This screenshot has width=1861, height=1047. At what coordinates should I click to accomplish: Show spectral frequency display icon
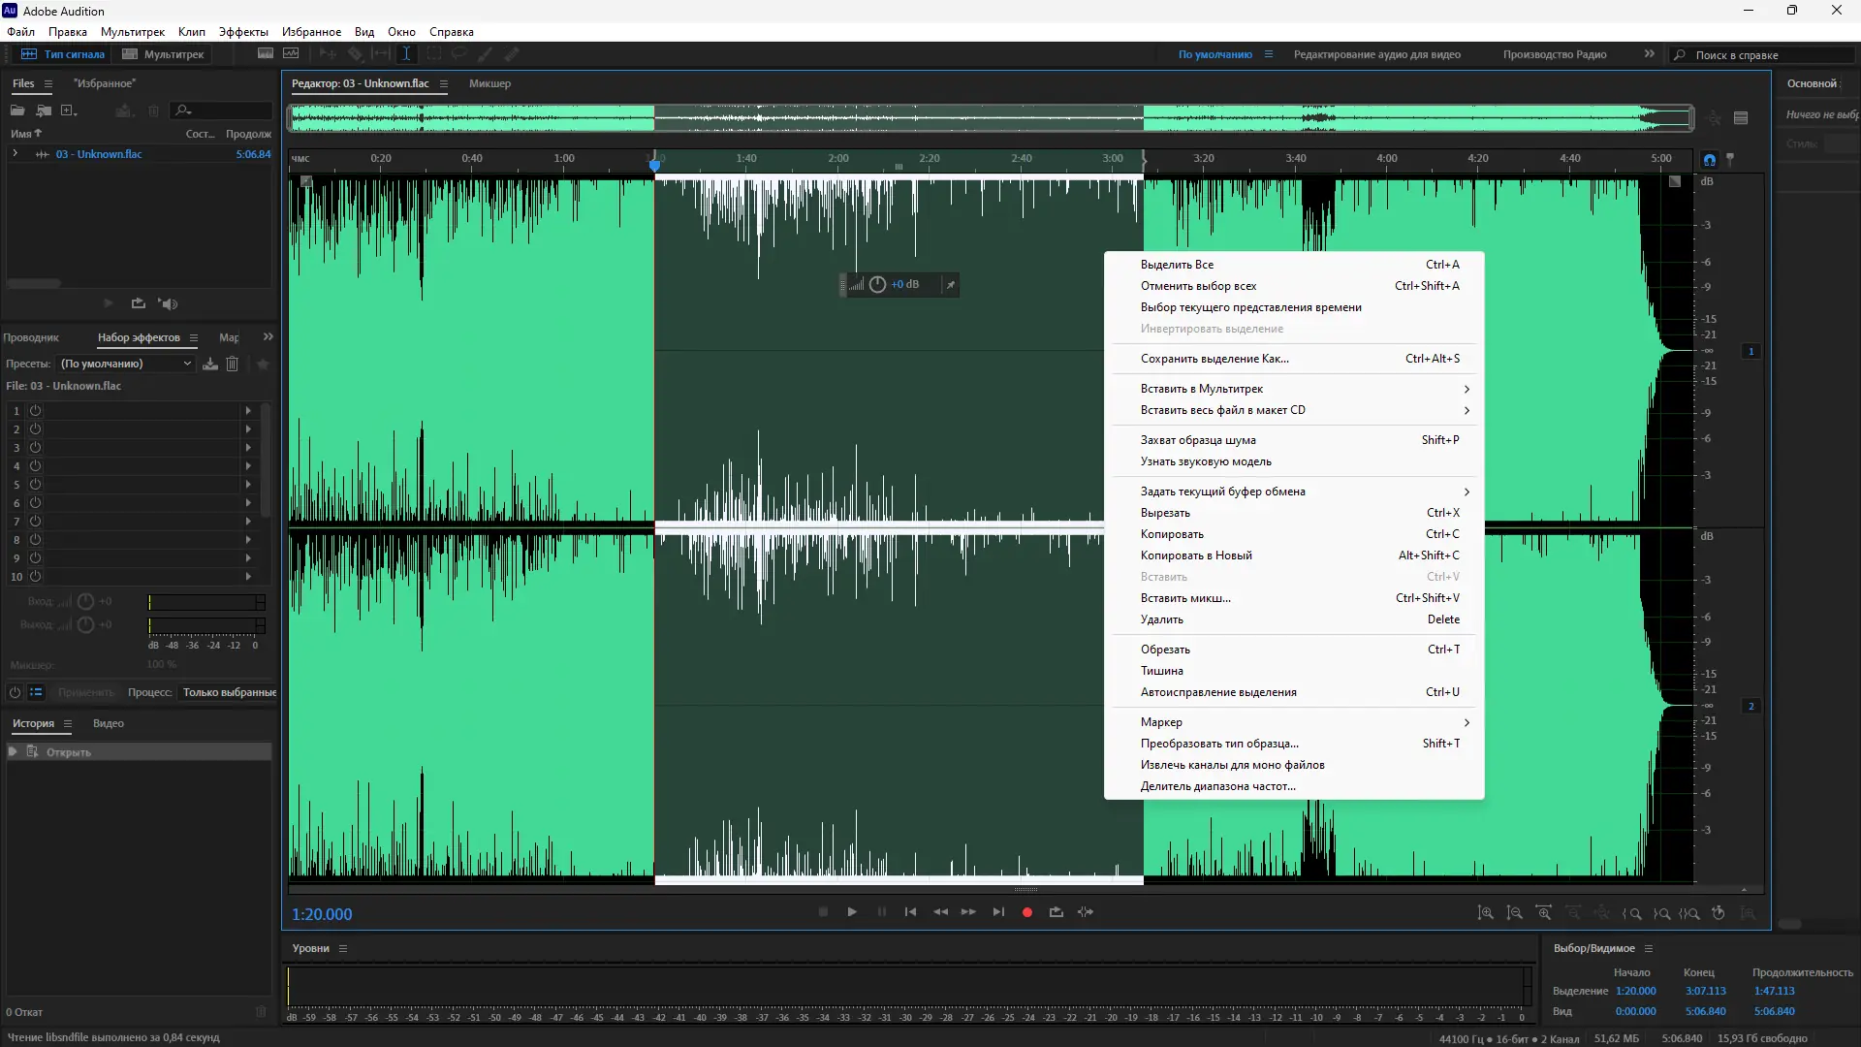tap(265, 54)
